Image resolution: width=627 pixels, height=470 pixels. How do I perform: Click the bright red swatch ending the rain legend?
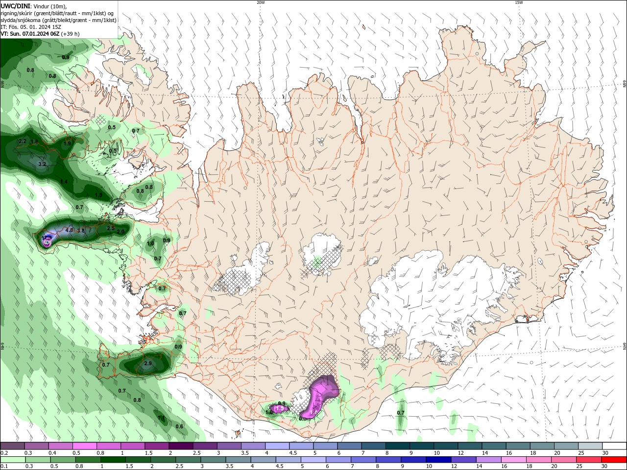pyautogui.click(x=614, y=460)
